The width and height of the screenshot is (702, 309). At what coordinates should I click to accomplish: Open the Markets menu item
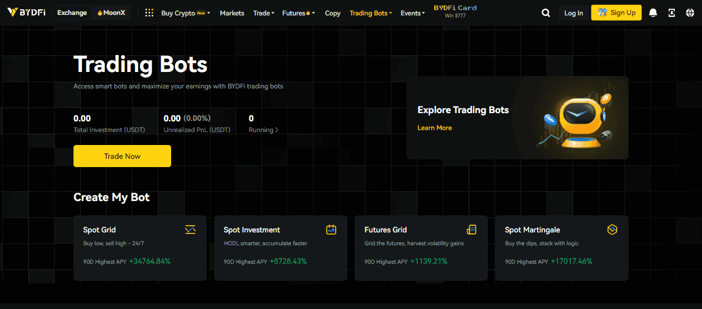click(232, 13)
